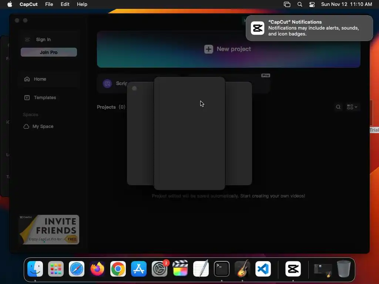Click the CapCut icon in the Dock
379x284 pixels.
tap(293, 269)
